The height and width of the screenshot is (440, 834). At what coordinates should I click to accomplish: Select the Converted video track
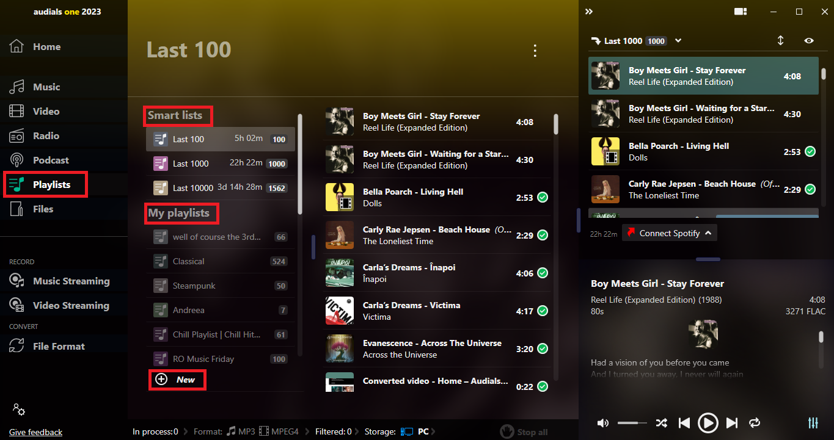coord(436,383)
